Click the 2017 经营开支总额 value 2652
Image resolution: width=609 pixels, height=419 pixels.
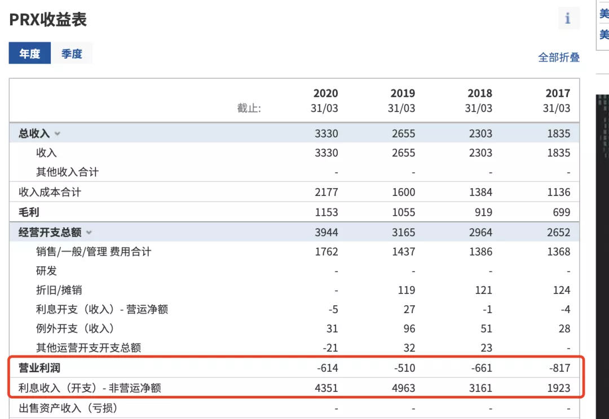pyautogui.click(x=558, y=233)
